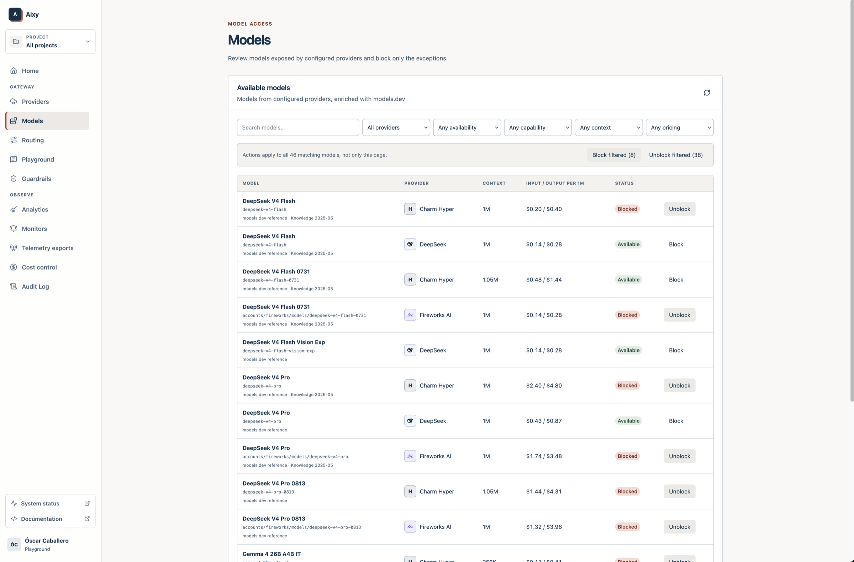The image size is (854, 562).
Task: Open the All projects selector
Action: [x=50, y=42]
